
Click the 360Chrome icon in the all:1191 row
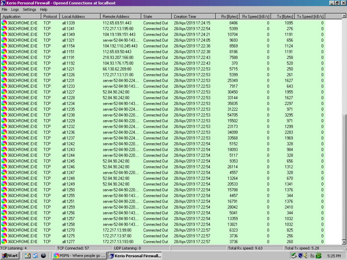tap(4, 57)
